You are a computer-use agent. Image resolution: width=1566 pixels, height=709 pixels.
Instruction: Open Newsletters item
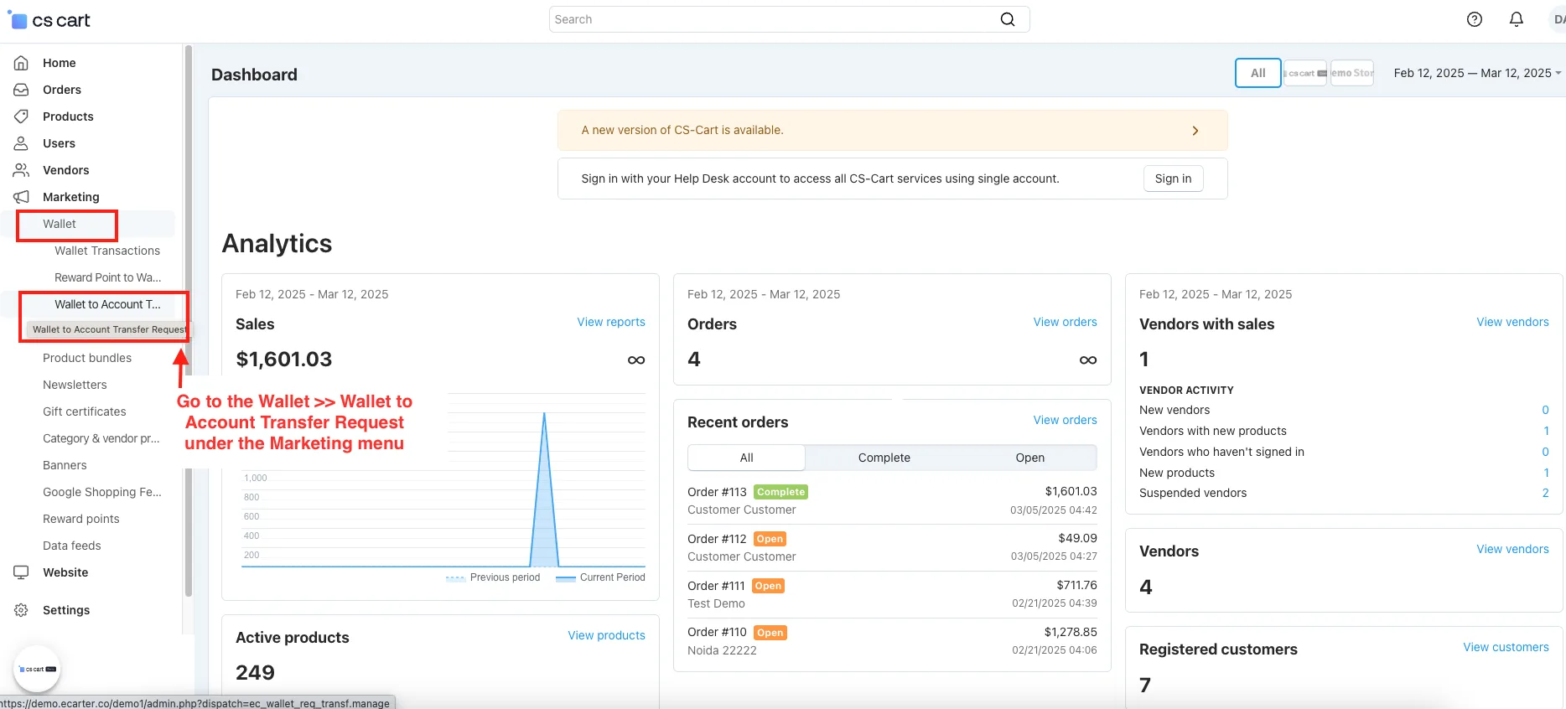pyautogui.click(x=75, y=385)
